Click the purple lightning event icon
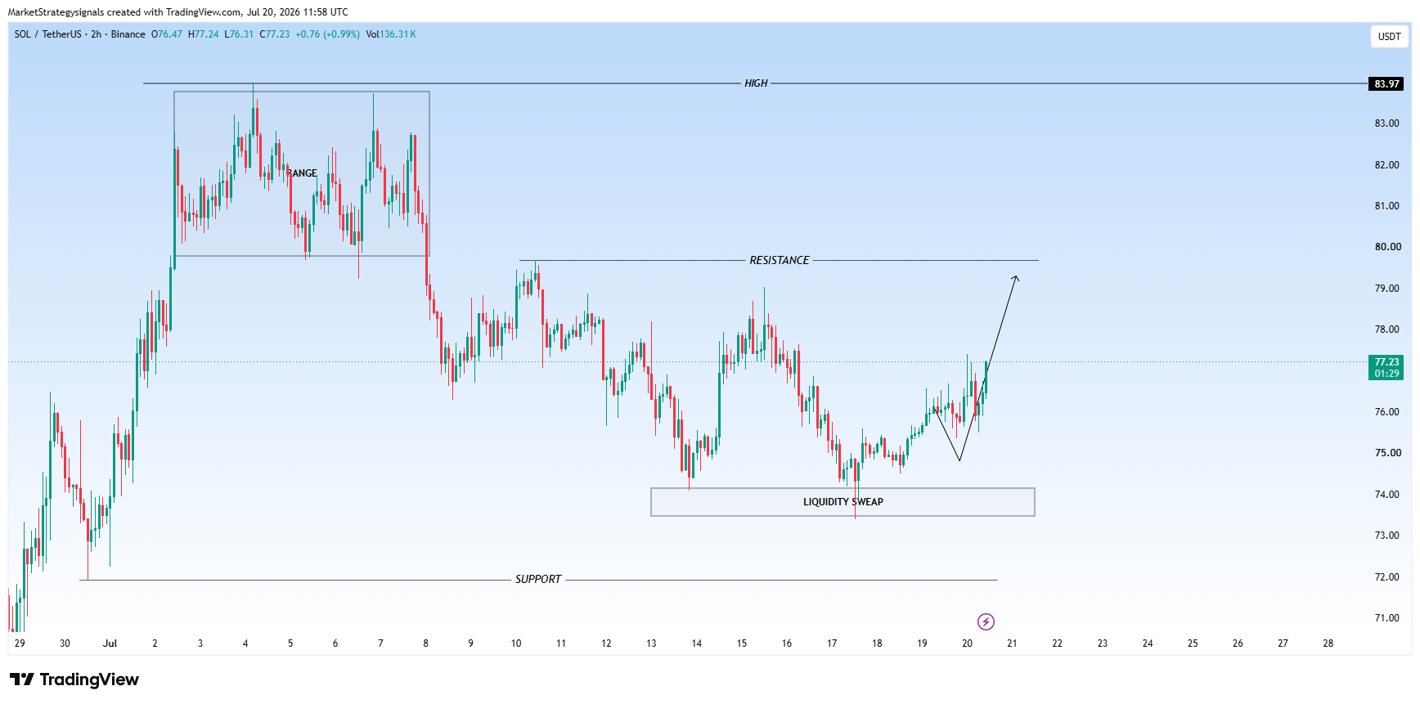 tap(986, 622)
